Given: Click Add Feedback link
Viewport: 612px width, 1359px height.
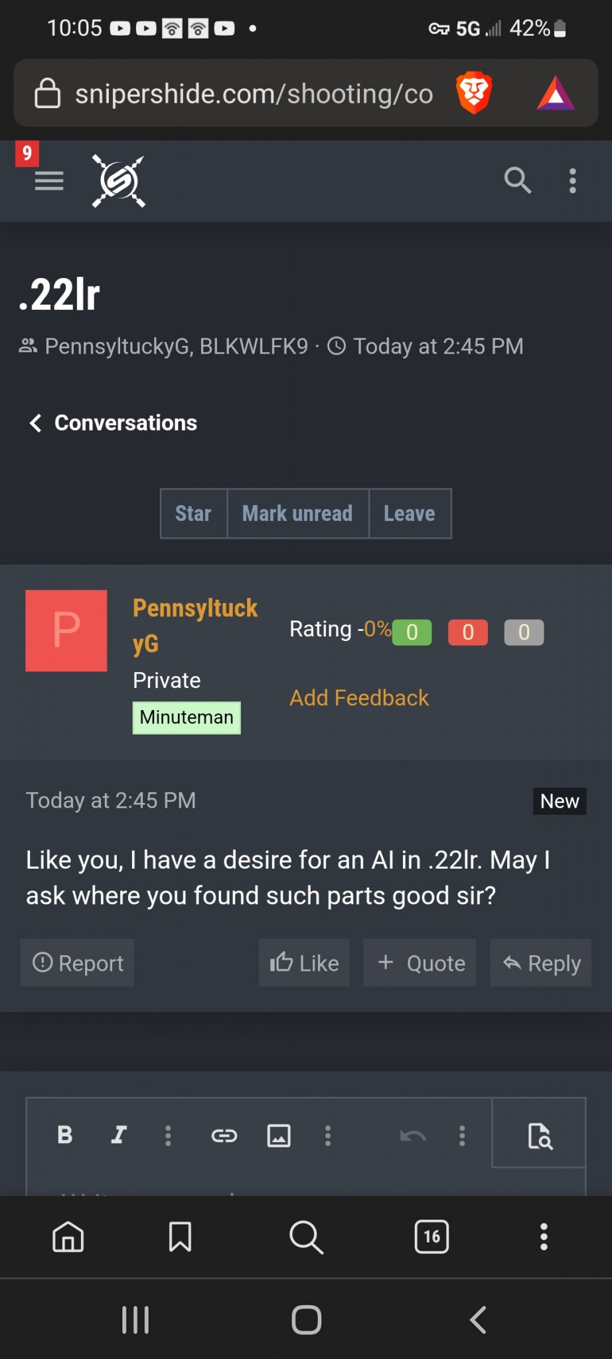Looking at the screenshot, I should (x=359, y=698).
